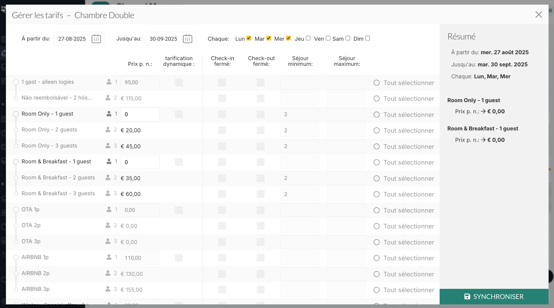The height and width of the screenshot is (308, 554).
Task: Uncheck the Mar weekday checkbox
Action: point(269,38)
